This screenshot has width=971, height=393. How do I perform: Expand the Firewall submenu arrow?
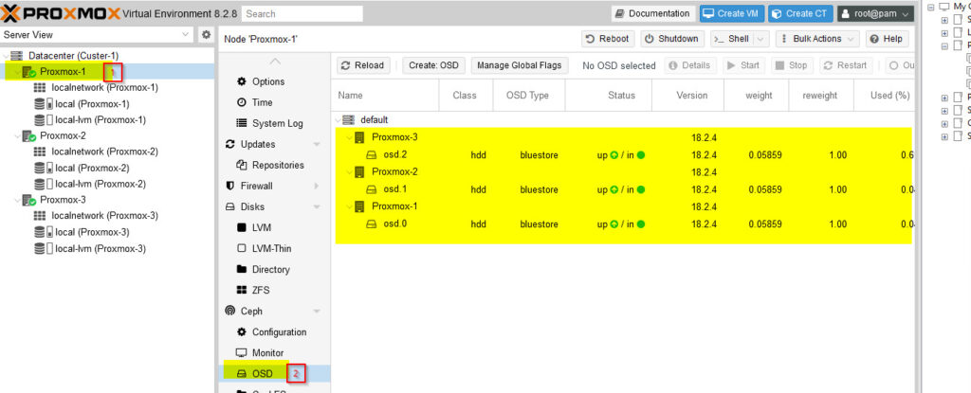(x=317, y=186)
